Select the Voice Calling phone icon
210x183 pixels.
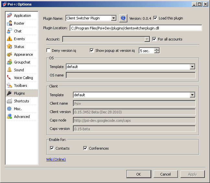tap(9, 78)
